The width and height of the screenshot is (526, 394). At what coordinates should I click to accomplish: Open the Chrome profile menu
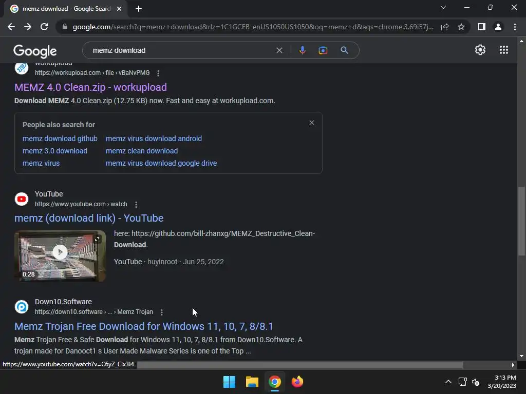tap(498, 27)
